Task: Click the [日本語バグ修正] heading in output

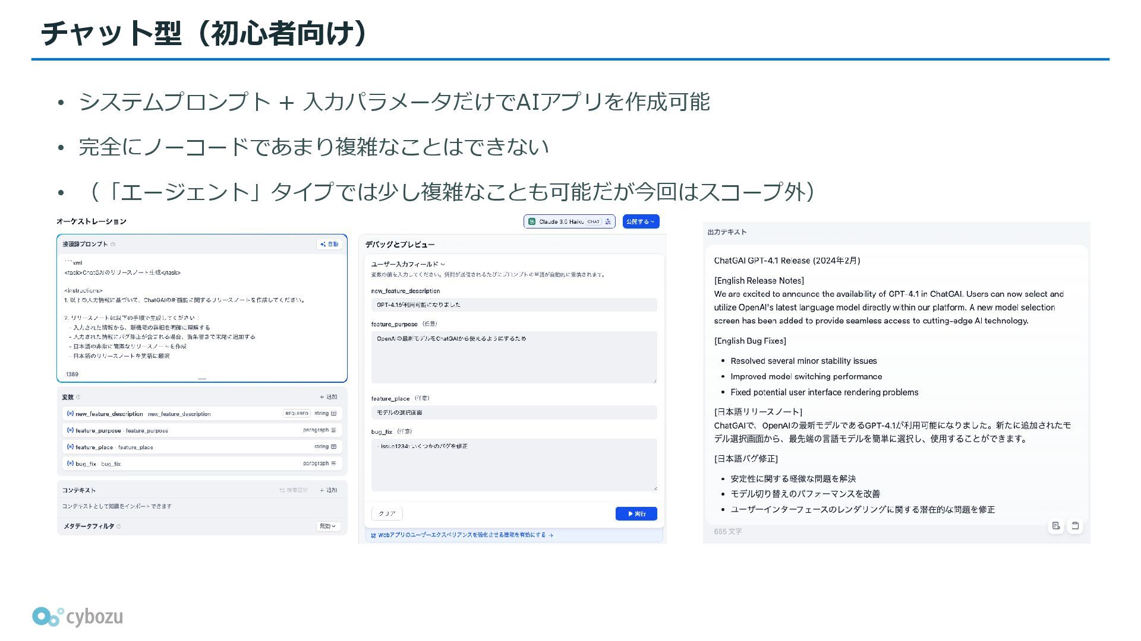Action: click(x=746, y=459)
